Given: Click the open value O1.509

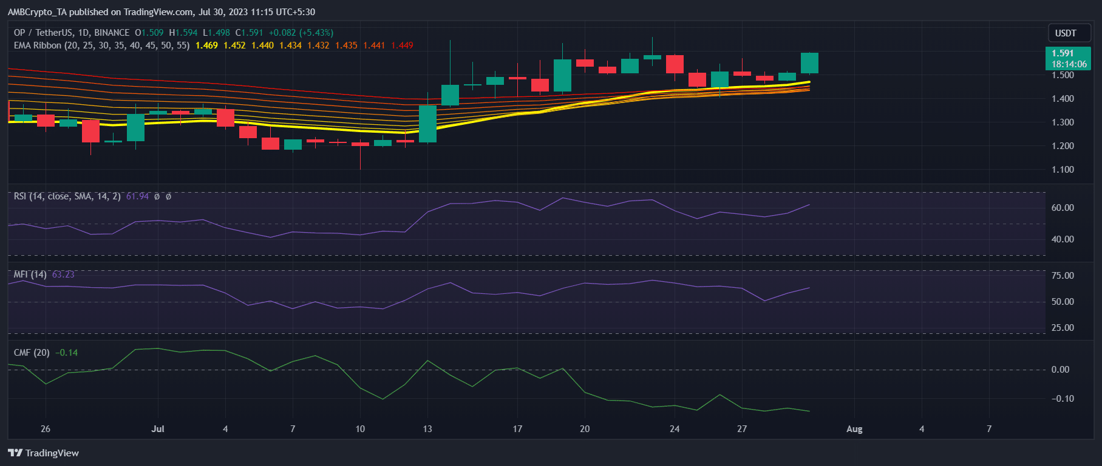Looking at the screenshot, I should pos(149,33).
